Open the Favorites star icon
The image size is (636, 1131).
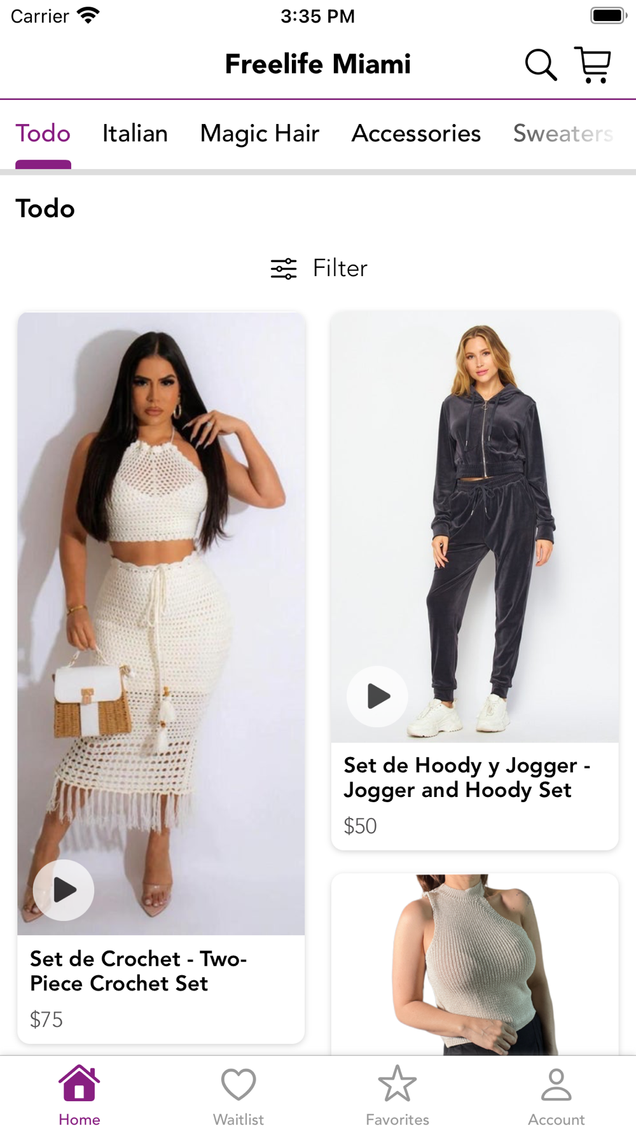[397, 1083]
